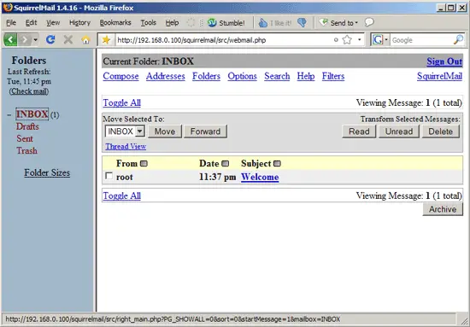Image resolution: width=470 pixels, height=327 pixels.
Task: Click the thumbs-up I like it icon
Action: [263, 23]
